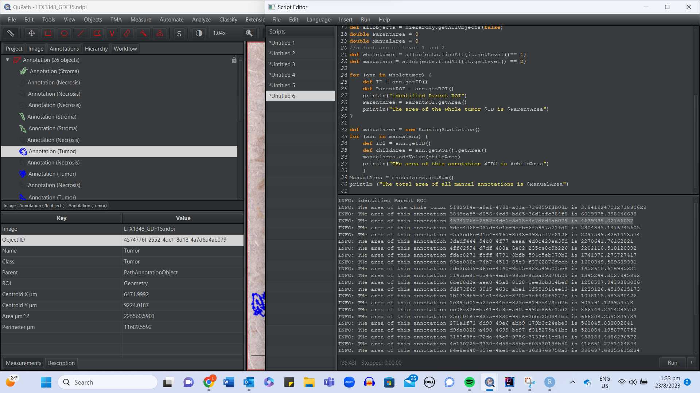Click the Run button in Script Editor
The image size is (700, 393).
point(672,362)
